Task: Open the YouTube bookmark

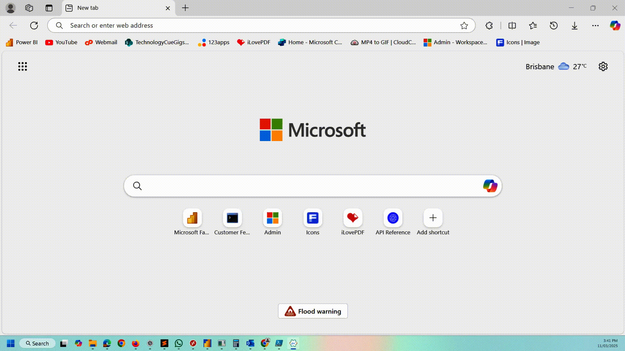Action: [x=62, y=42]
